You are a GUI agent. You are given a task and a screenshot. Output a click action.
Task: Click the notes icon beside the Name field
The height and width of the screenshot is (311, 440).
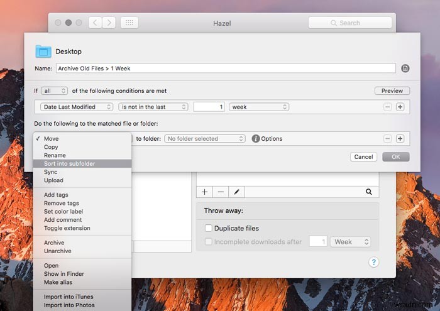pos(405,68)
